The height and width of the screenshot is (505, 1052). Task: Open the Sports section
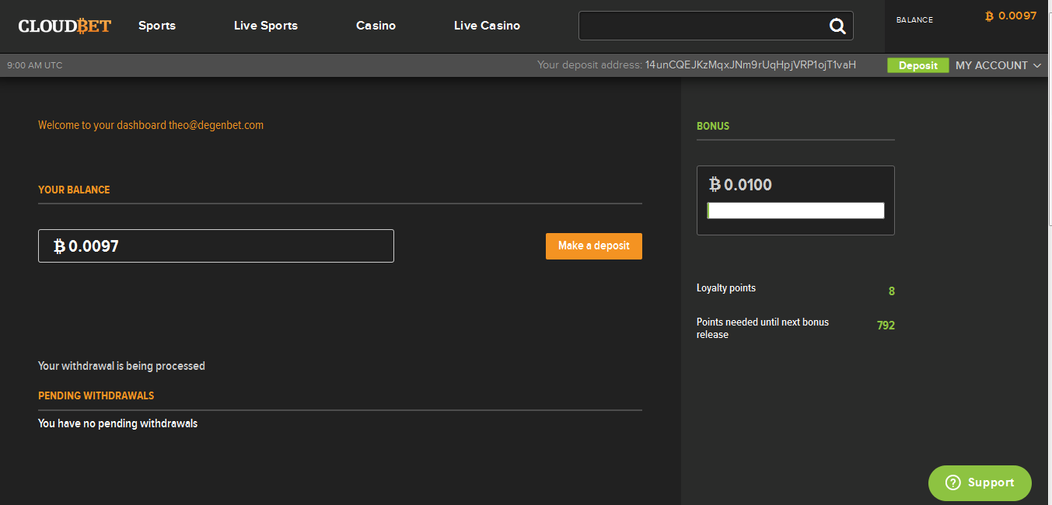pyautogui.click(x=157, y=26)
